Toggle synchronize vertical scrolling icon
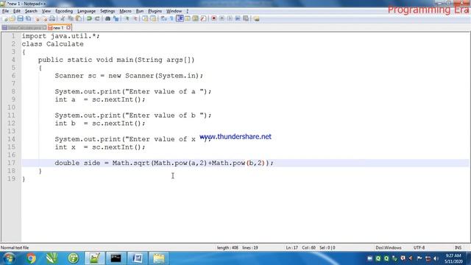 (x=145, y=18)
